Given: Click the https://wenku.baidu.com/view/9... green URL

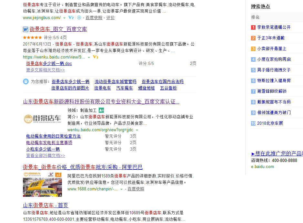Looking at the screenshot, I should click(x=54, y=57).
